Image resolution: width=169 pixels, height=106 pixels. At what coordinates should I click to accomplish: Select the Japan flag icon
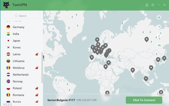(x=8, y=41)
